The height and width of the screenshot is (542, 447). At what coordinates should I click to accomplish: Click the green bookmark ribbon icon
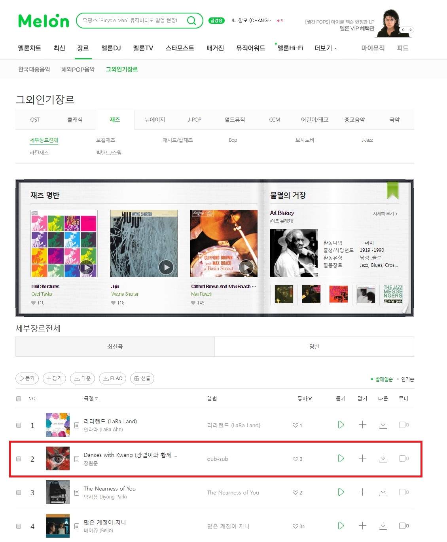click(x=392, y=190)
